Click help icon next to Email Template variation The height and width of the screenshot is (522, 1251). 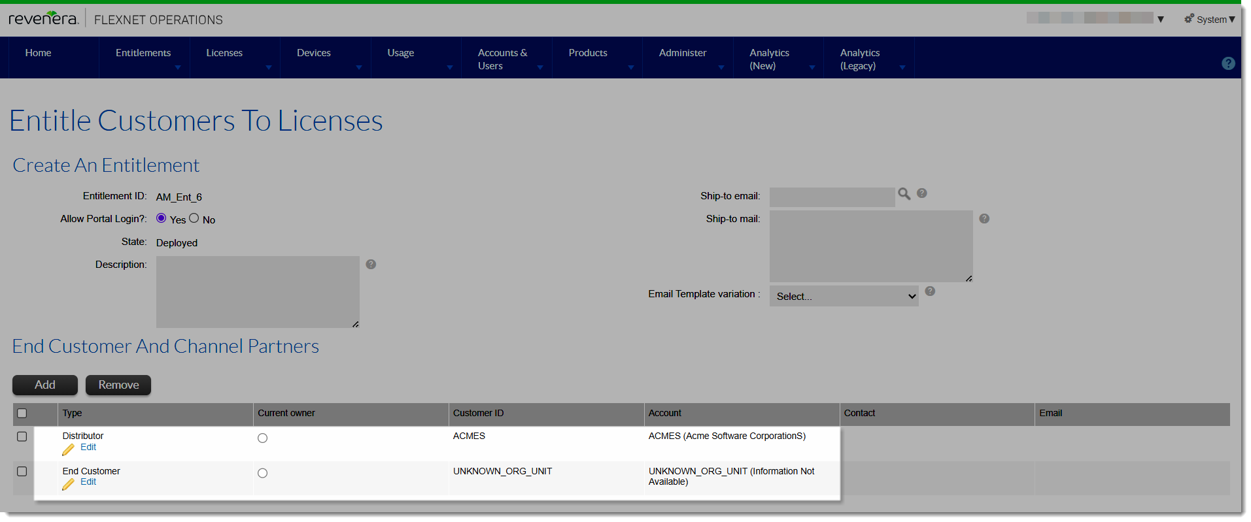(x=929, y=291)
